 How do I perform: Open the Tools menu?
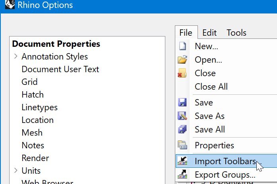(x=236, y=33)
